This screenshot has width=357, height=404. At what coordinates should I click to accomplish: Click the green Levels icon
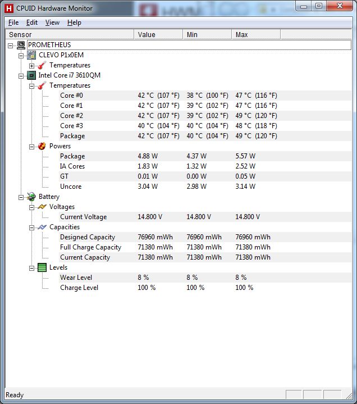point(42,267)
